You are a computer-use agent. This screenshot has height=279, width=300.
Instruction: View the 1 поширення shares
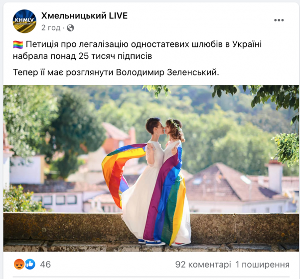tap(262, 265)
